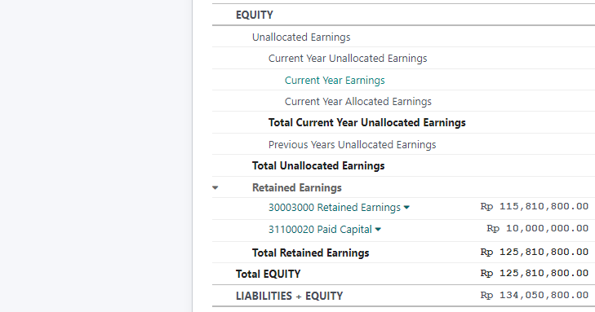Click the EQUITY section heading
Image resolution: width=595 pixels, height=312 pixels.
coord(254,15)
